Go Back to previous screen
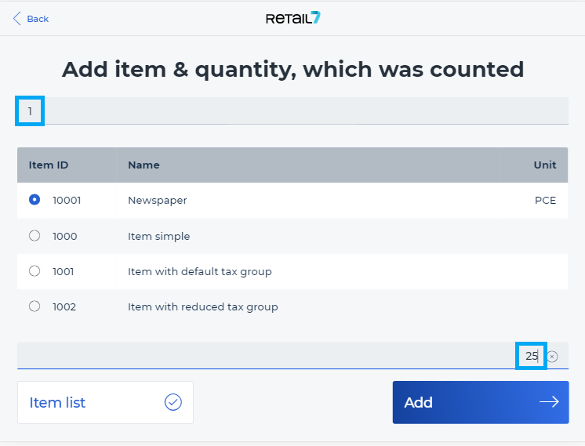 pyautogui.click(x=31, y=19)
